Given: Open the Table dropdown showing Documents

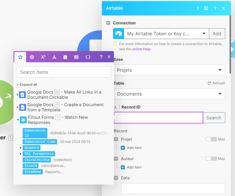Looking at the screenshot, I should (169, 94).
